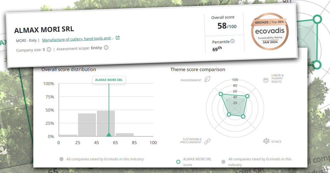Click the 45 label on the distribution x-axis
Image resolution: width=330 pixels, height=173 pixels.
click(x=97, y=143)
